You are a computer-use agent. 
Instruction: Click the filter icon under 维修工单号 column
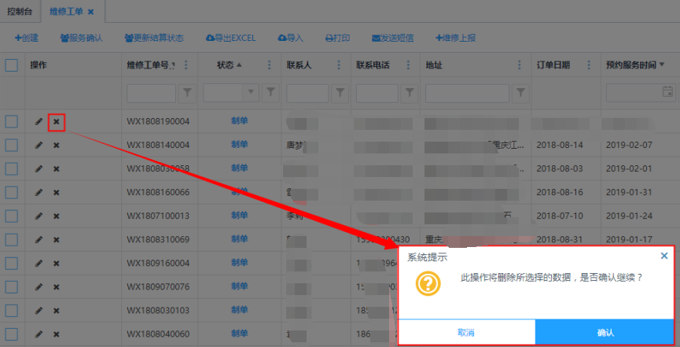[x=187, y=93]
